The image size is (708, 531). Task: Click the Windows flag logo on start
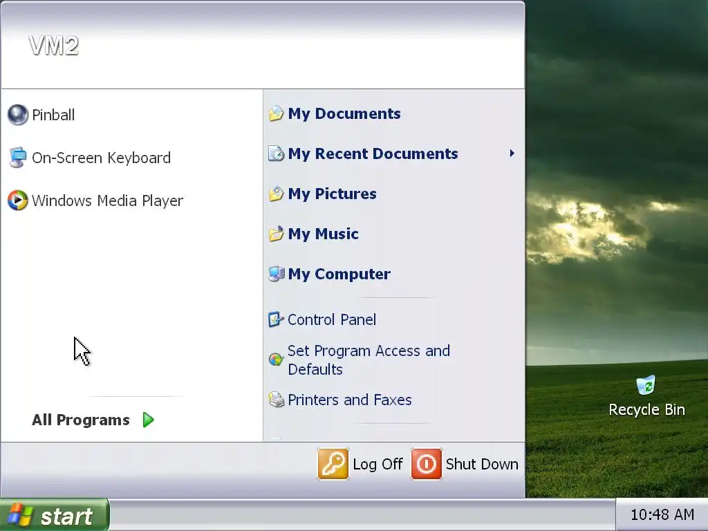[x=20, y=516]
